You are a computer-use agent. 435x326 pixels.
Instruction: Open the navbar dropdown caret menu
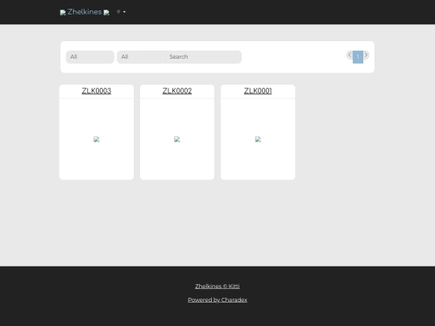[x=121, y=12]
